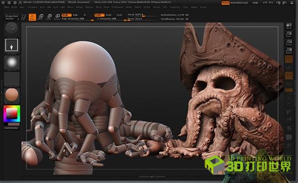
Task: Click the orange Menus button
Action: click(225, 3)
